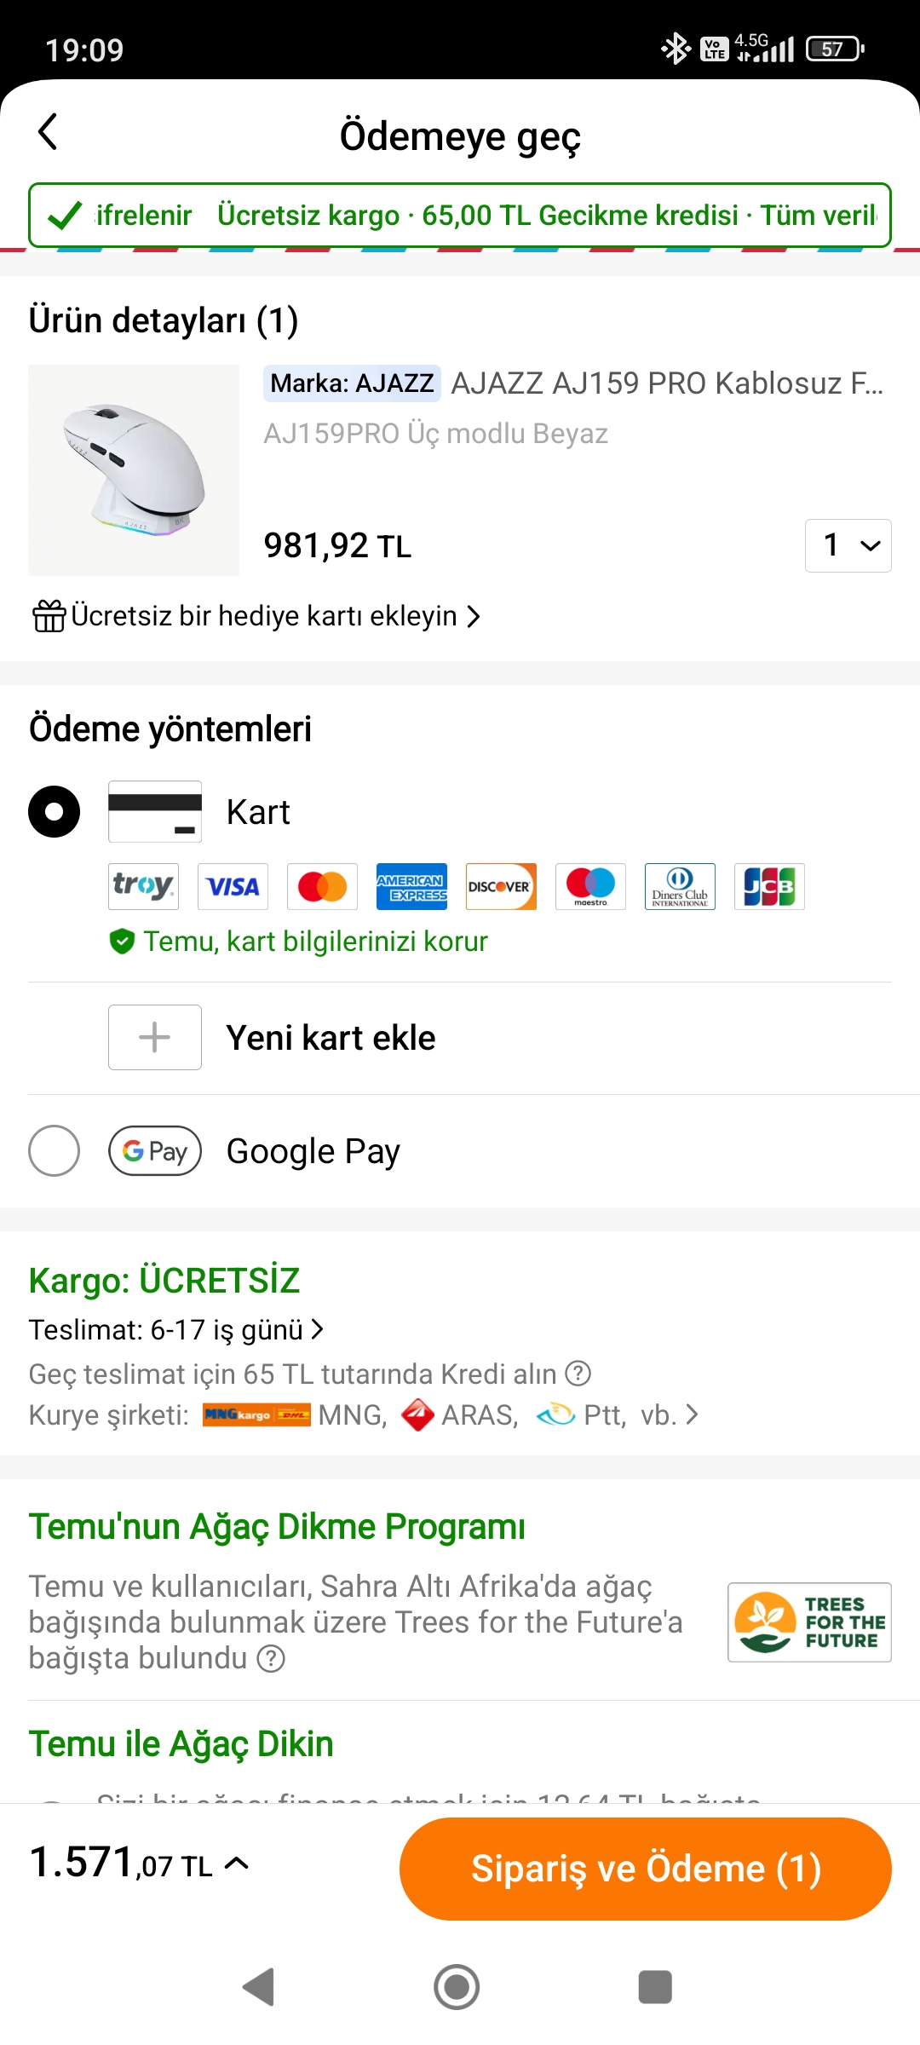The height and width of the screenshot is (2045, 920).
Task: Expand the order total price breakdown
Action: tap(236, 1864)
